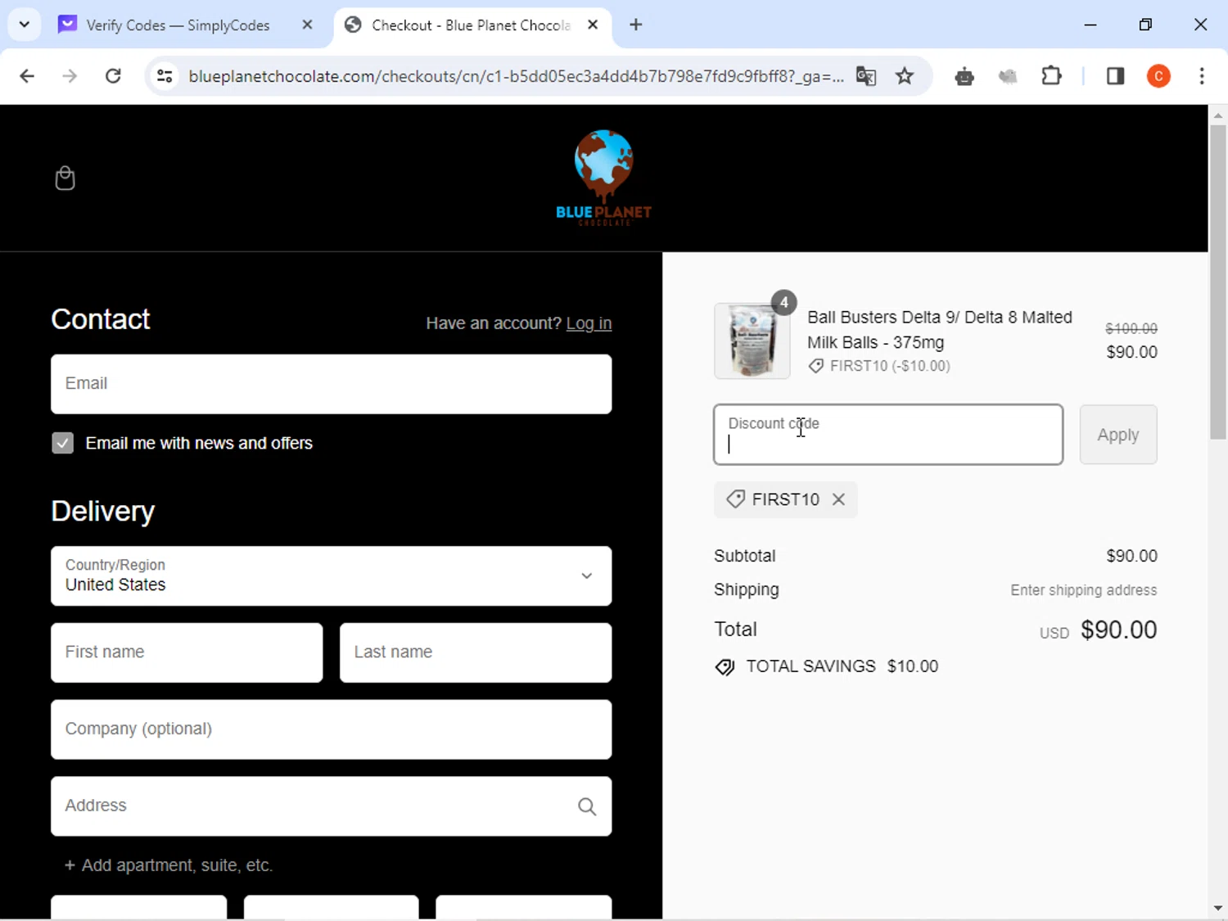Click the $90.00 total amount
Viewport: 1228px width, 921px height.
pos(1118,630)
